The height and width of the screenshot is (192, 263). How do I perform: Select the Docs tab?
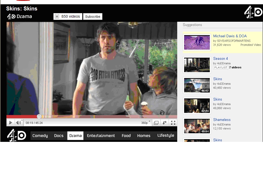[59, 136]
